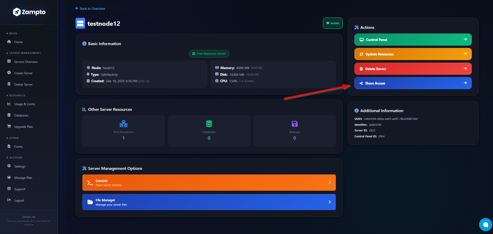
Task: Open the chat bubble widget
Action: pos(485,224)
